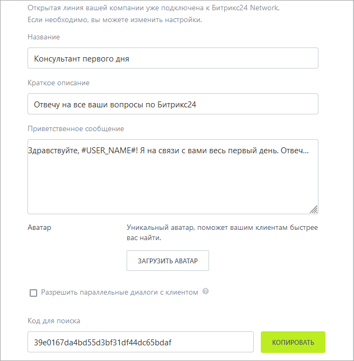
Task: Focus the Краткое описание text field
Action: [172, 104]
